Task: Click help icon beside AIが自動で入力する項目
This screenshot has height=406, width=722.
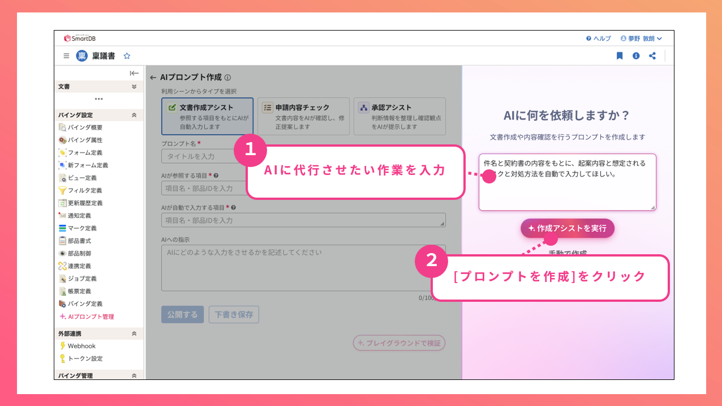Action: tap(234, 208)
